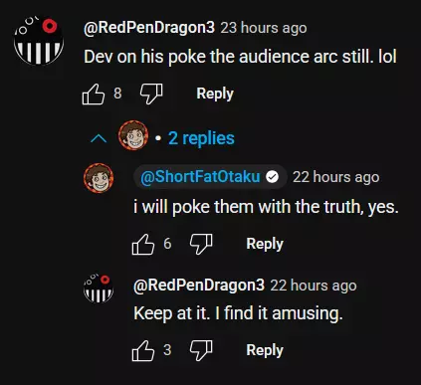The width and height of the screenshot is (421, 385).
Task: Dislike the 'Keep at it' reply
Action: click(x=201, y=350)
